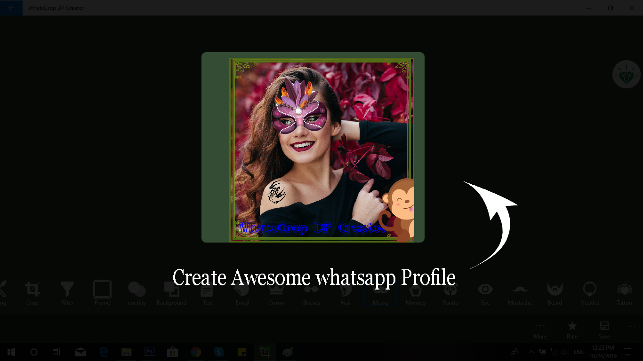Launch Microsoft Edge from the taskbar
Viewport: 643px width, 361px height.
point(104,352)
